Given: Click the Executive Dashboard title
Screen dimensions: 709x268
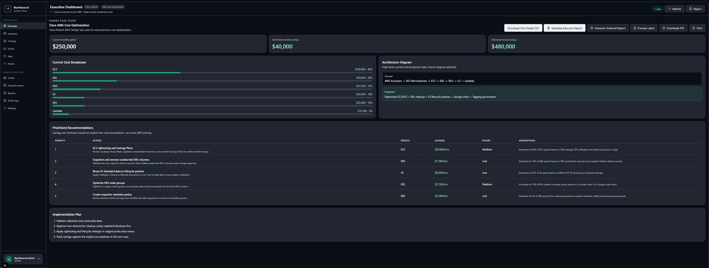Looking at the screenshot, I should [66, 7].
